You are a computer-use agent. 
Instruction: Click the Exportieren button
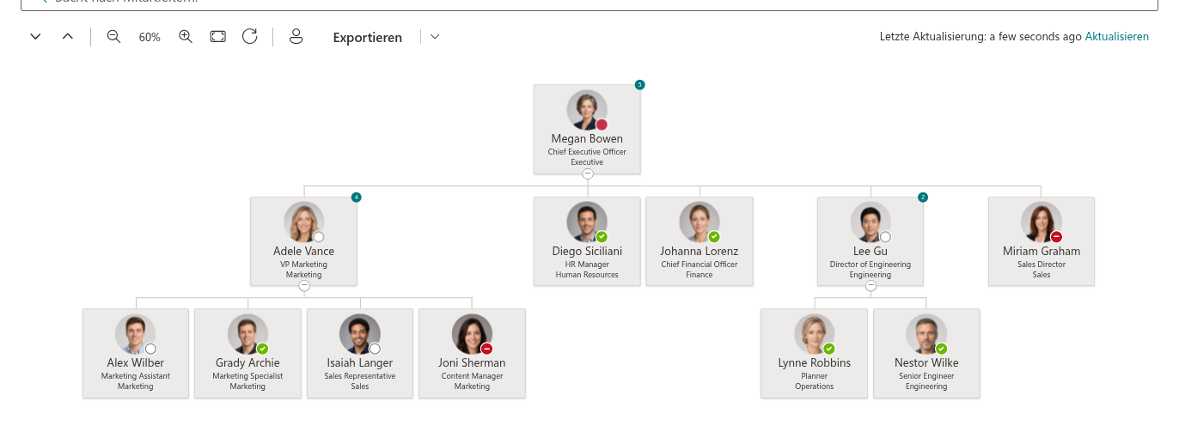pos(368,37)
